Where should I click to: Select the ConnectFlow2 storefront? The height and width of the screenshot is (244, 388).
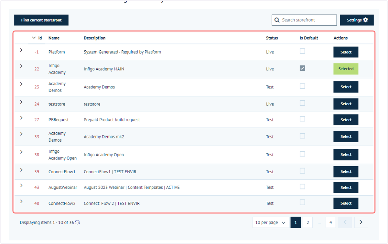346,203
